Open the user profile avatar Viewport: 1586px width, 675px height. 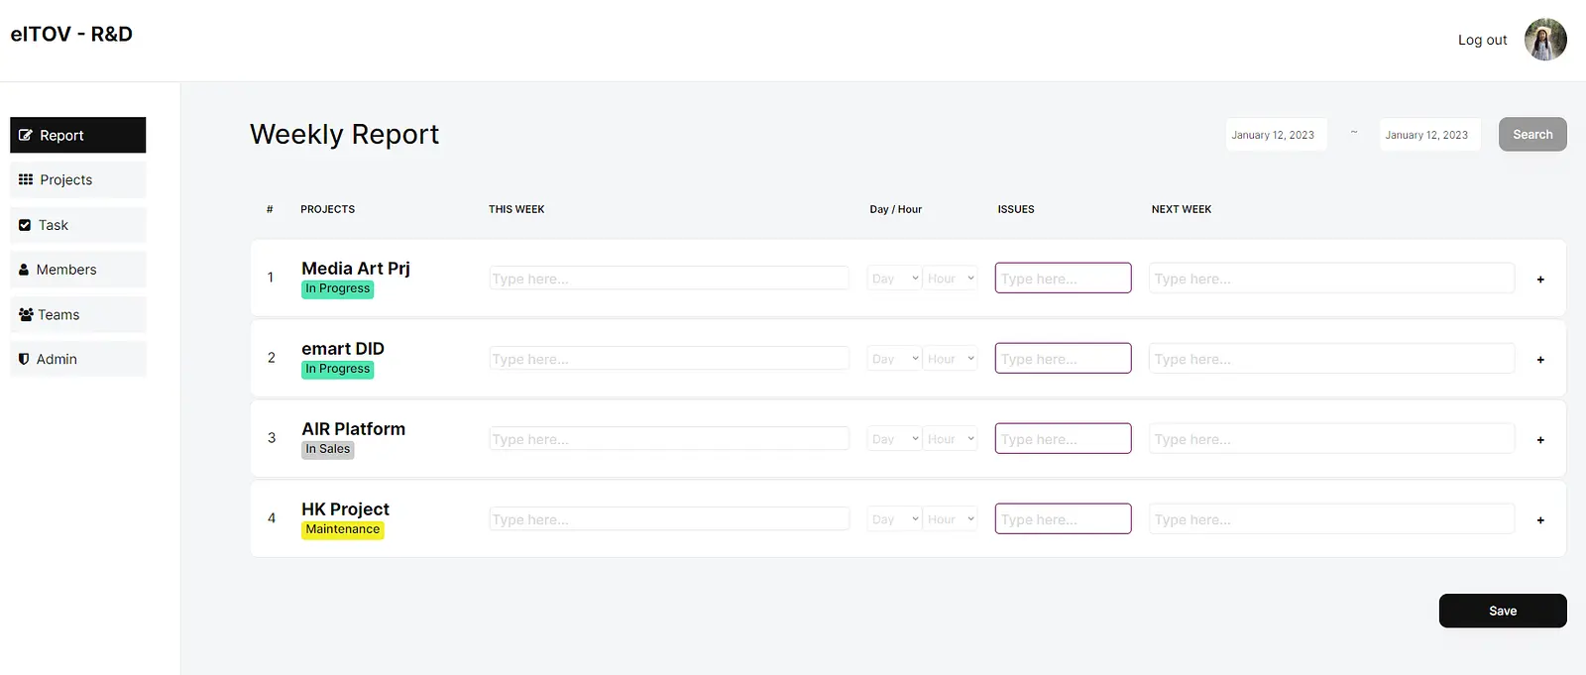(1545, 40)
